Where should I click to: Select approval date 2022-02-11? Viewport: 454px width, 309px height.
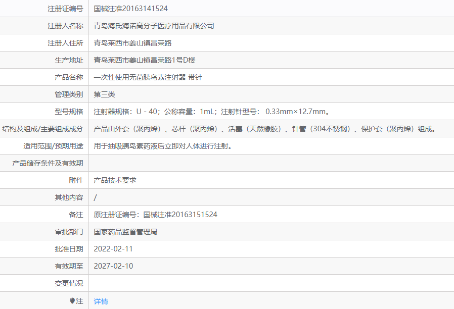(113, 249)
